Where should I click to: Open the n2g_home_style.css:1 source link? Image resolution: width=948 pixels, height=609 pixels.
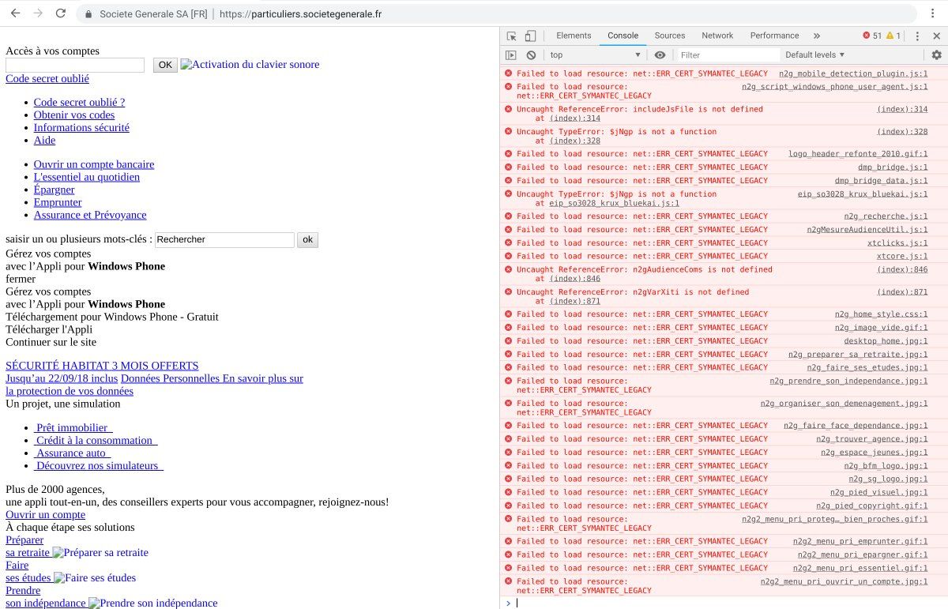coord(880,314)
